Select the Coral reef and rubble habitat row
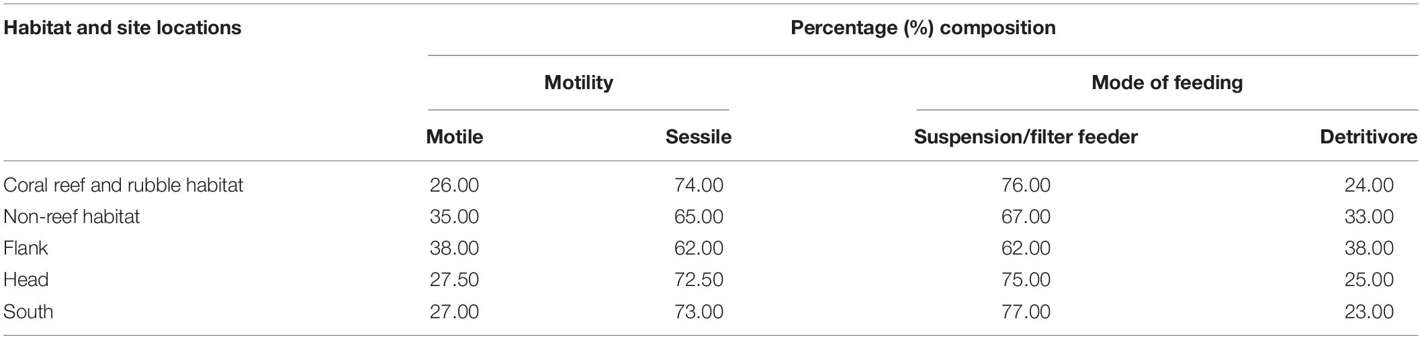The width and height of the screenshot is (1422, 339). point(711,185)
